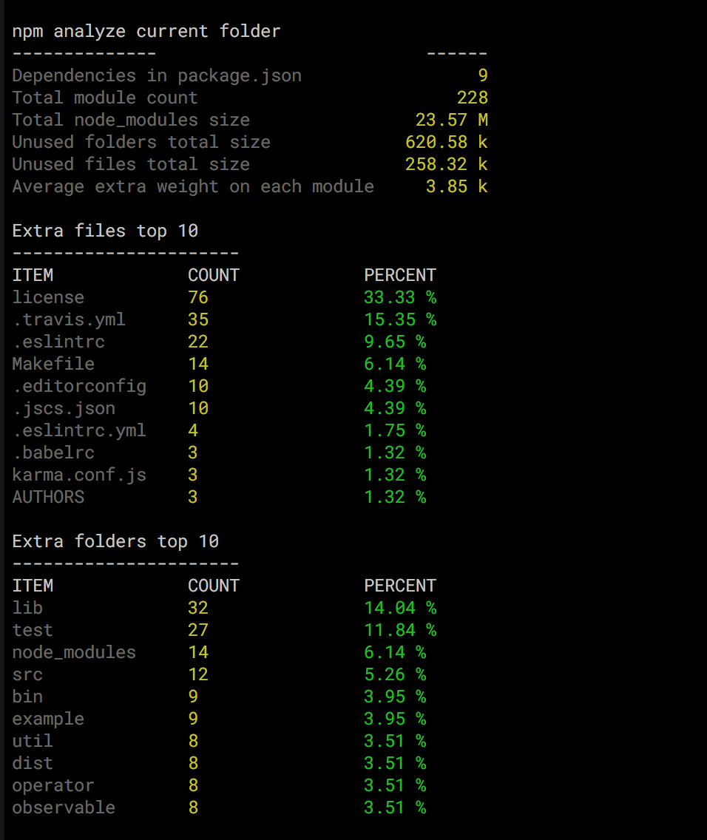707x840 pixels.
Task: Select count 35 for .travis.yml
Action: (198, 320)
